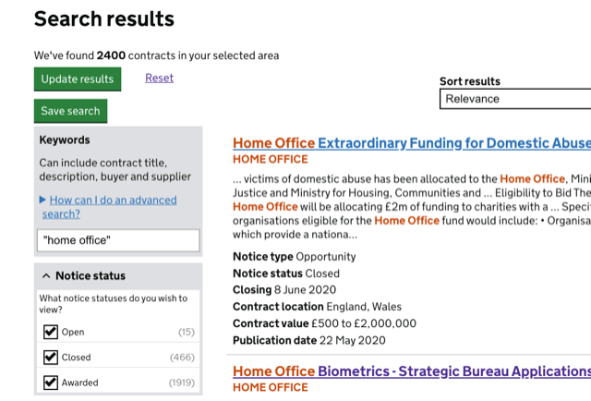
Task: Focus the Keywords text input field
Action: tap(119, 240)
